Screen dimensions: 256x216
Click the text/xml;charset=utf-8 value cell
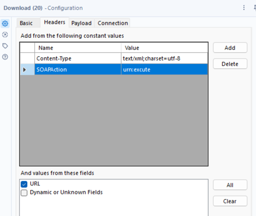tap(165, 59)
